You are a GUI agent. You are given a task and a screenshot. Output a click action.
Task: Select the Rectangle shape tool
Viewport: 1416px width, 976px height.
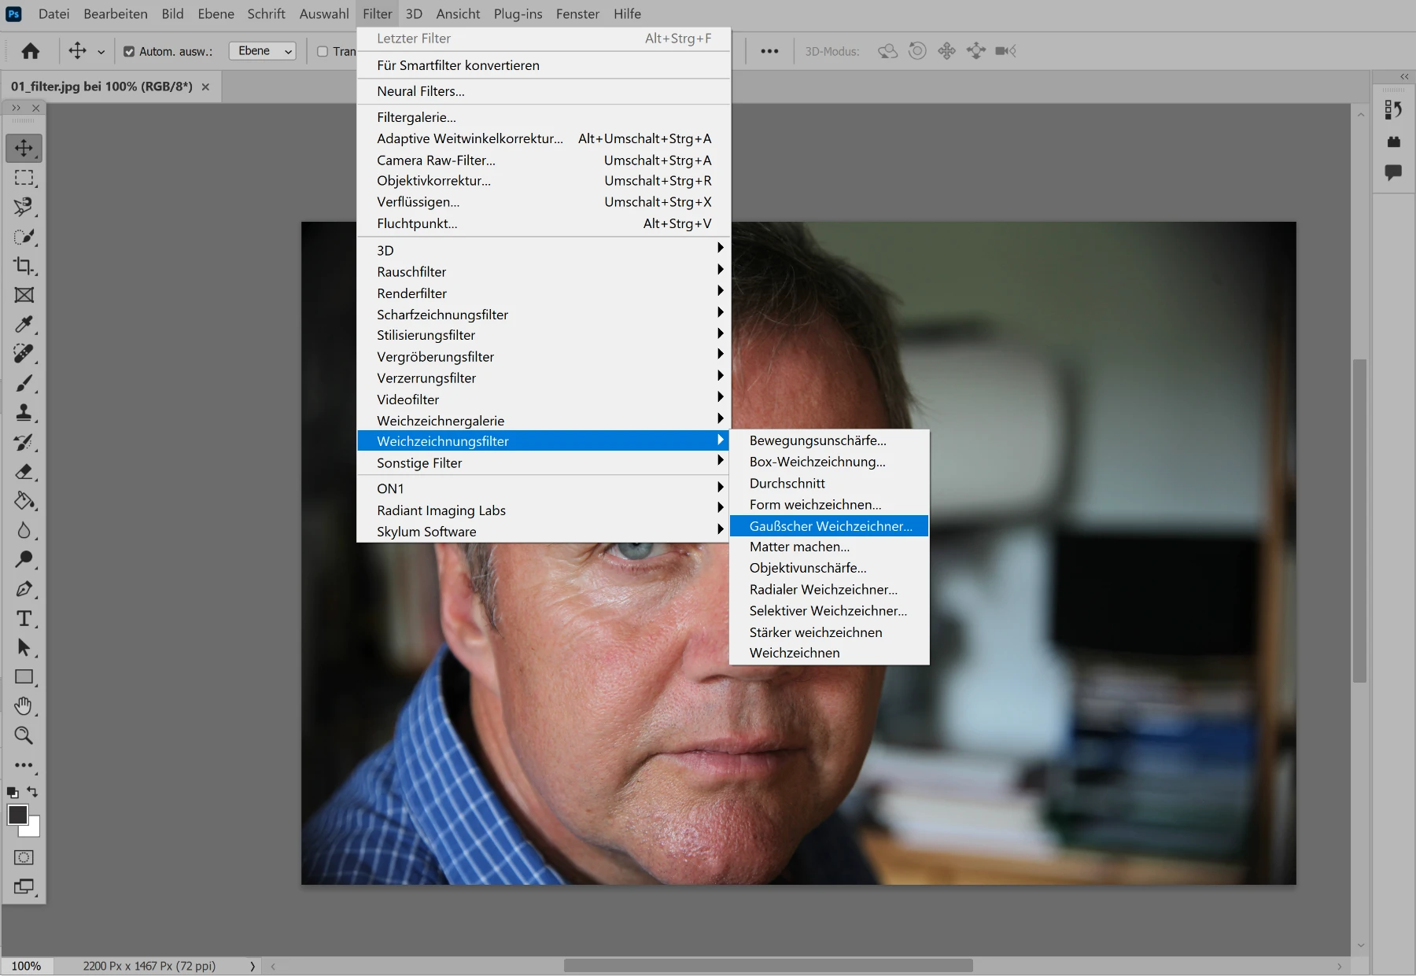24,677
